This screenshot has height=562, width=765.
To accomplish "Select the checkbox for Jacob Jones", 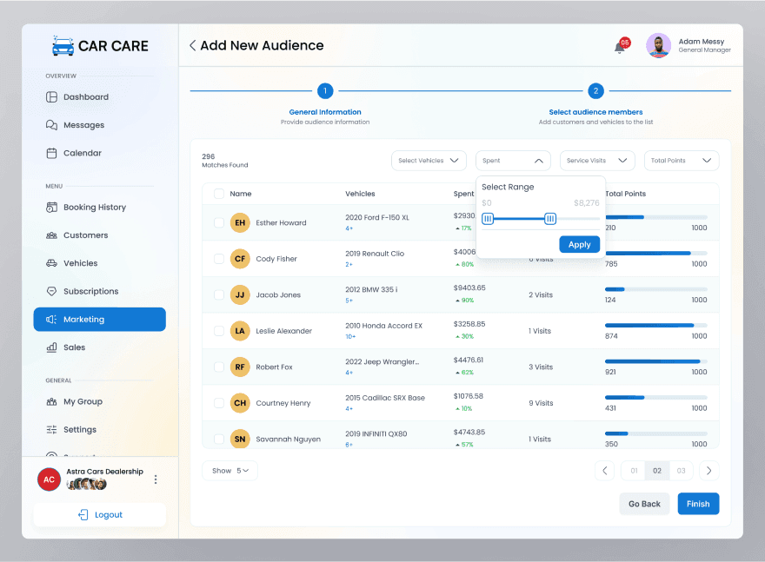I will (x=219, y=294).
